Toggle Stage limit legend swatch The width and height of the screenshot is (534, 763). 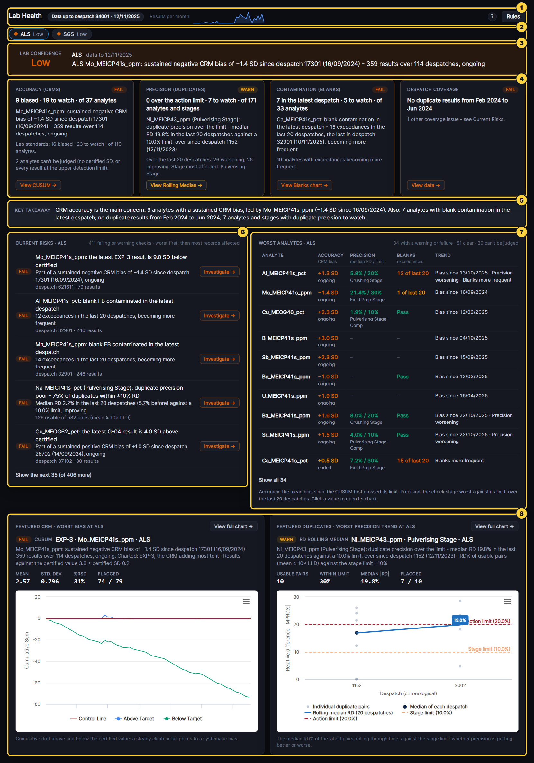404,713
